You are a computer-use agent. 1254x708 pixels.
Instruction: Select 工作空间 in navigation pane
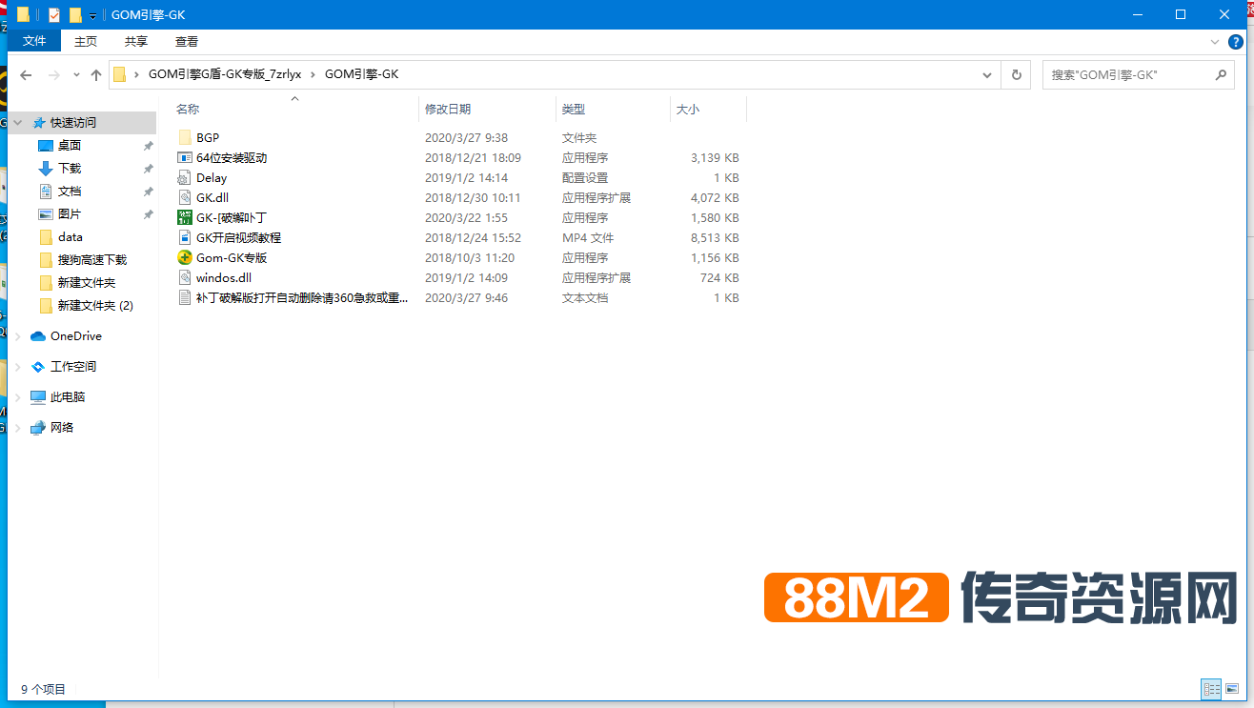click(x=73, y=367)
